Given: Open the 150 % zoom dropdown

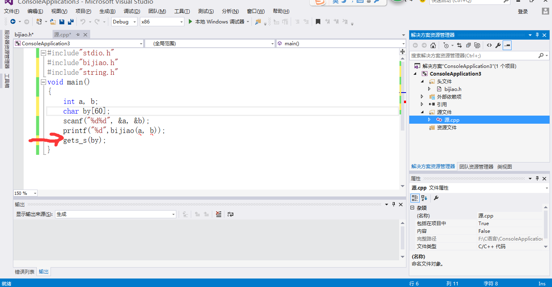Looking at the screenshot, I should [35, 193].
